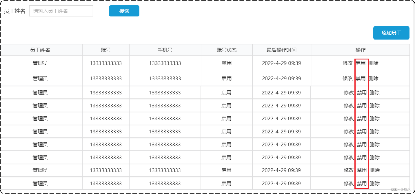Viewport: 415px width, 194px height.
Task: Click 禁用 link in the third table row
Action: coord(362,93)
